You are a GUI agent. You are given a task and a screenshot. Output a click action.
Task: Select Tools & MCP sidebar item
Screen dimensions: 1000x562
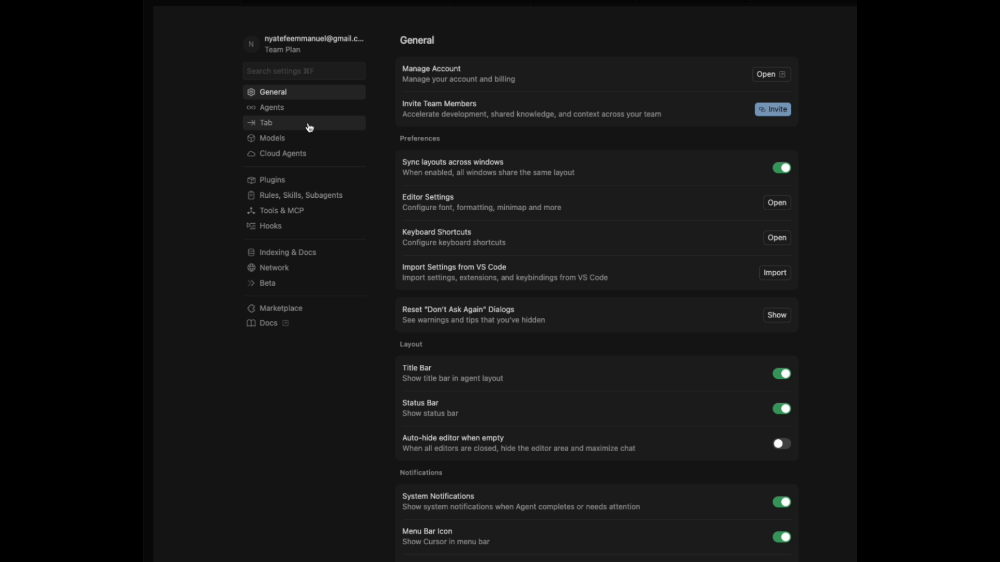click(x=304, y=211)
